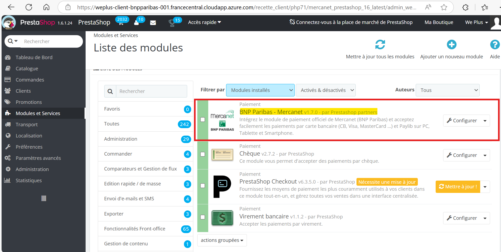This screenshot has width=501, height=252.
Task: Select the BNP Paribas Mercanet checkbox
Action: point(203,120)
